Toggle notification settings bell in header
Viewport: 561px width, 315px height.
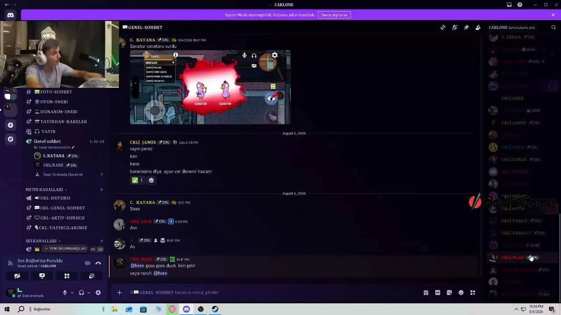click(454, 27)
